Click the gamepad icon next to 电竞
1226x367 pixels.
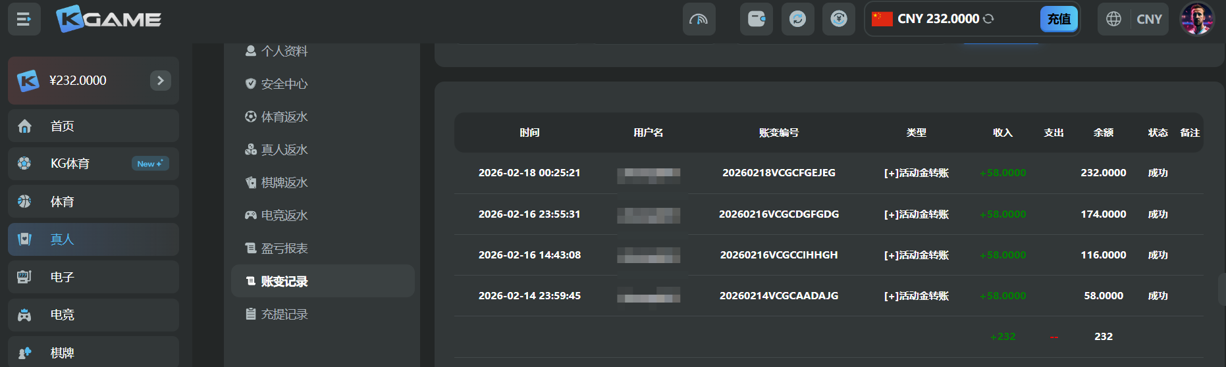(24, 315)
